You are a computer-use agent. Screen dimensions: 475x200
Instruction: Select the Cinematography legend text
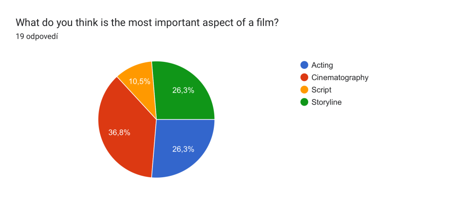pos(340,78)
